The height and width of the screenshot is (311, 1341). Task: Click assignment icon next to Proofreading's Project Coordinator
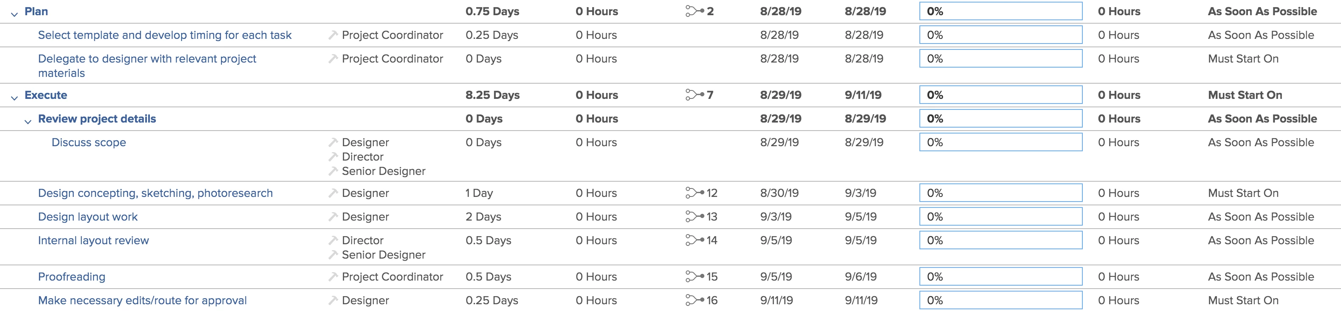333,277
